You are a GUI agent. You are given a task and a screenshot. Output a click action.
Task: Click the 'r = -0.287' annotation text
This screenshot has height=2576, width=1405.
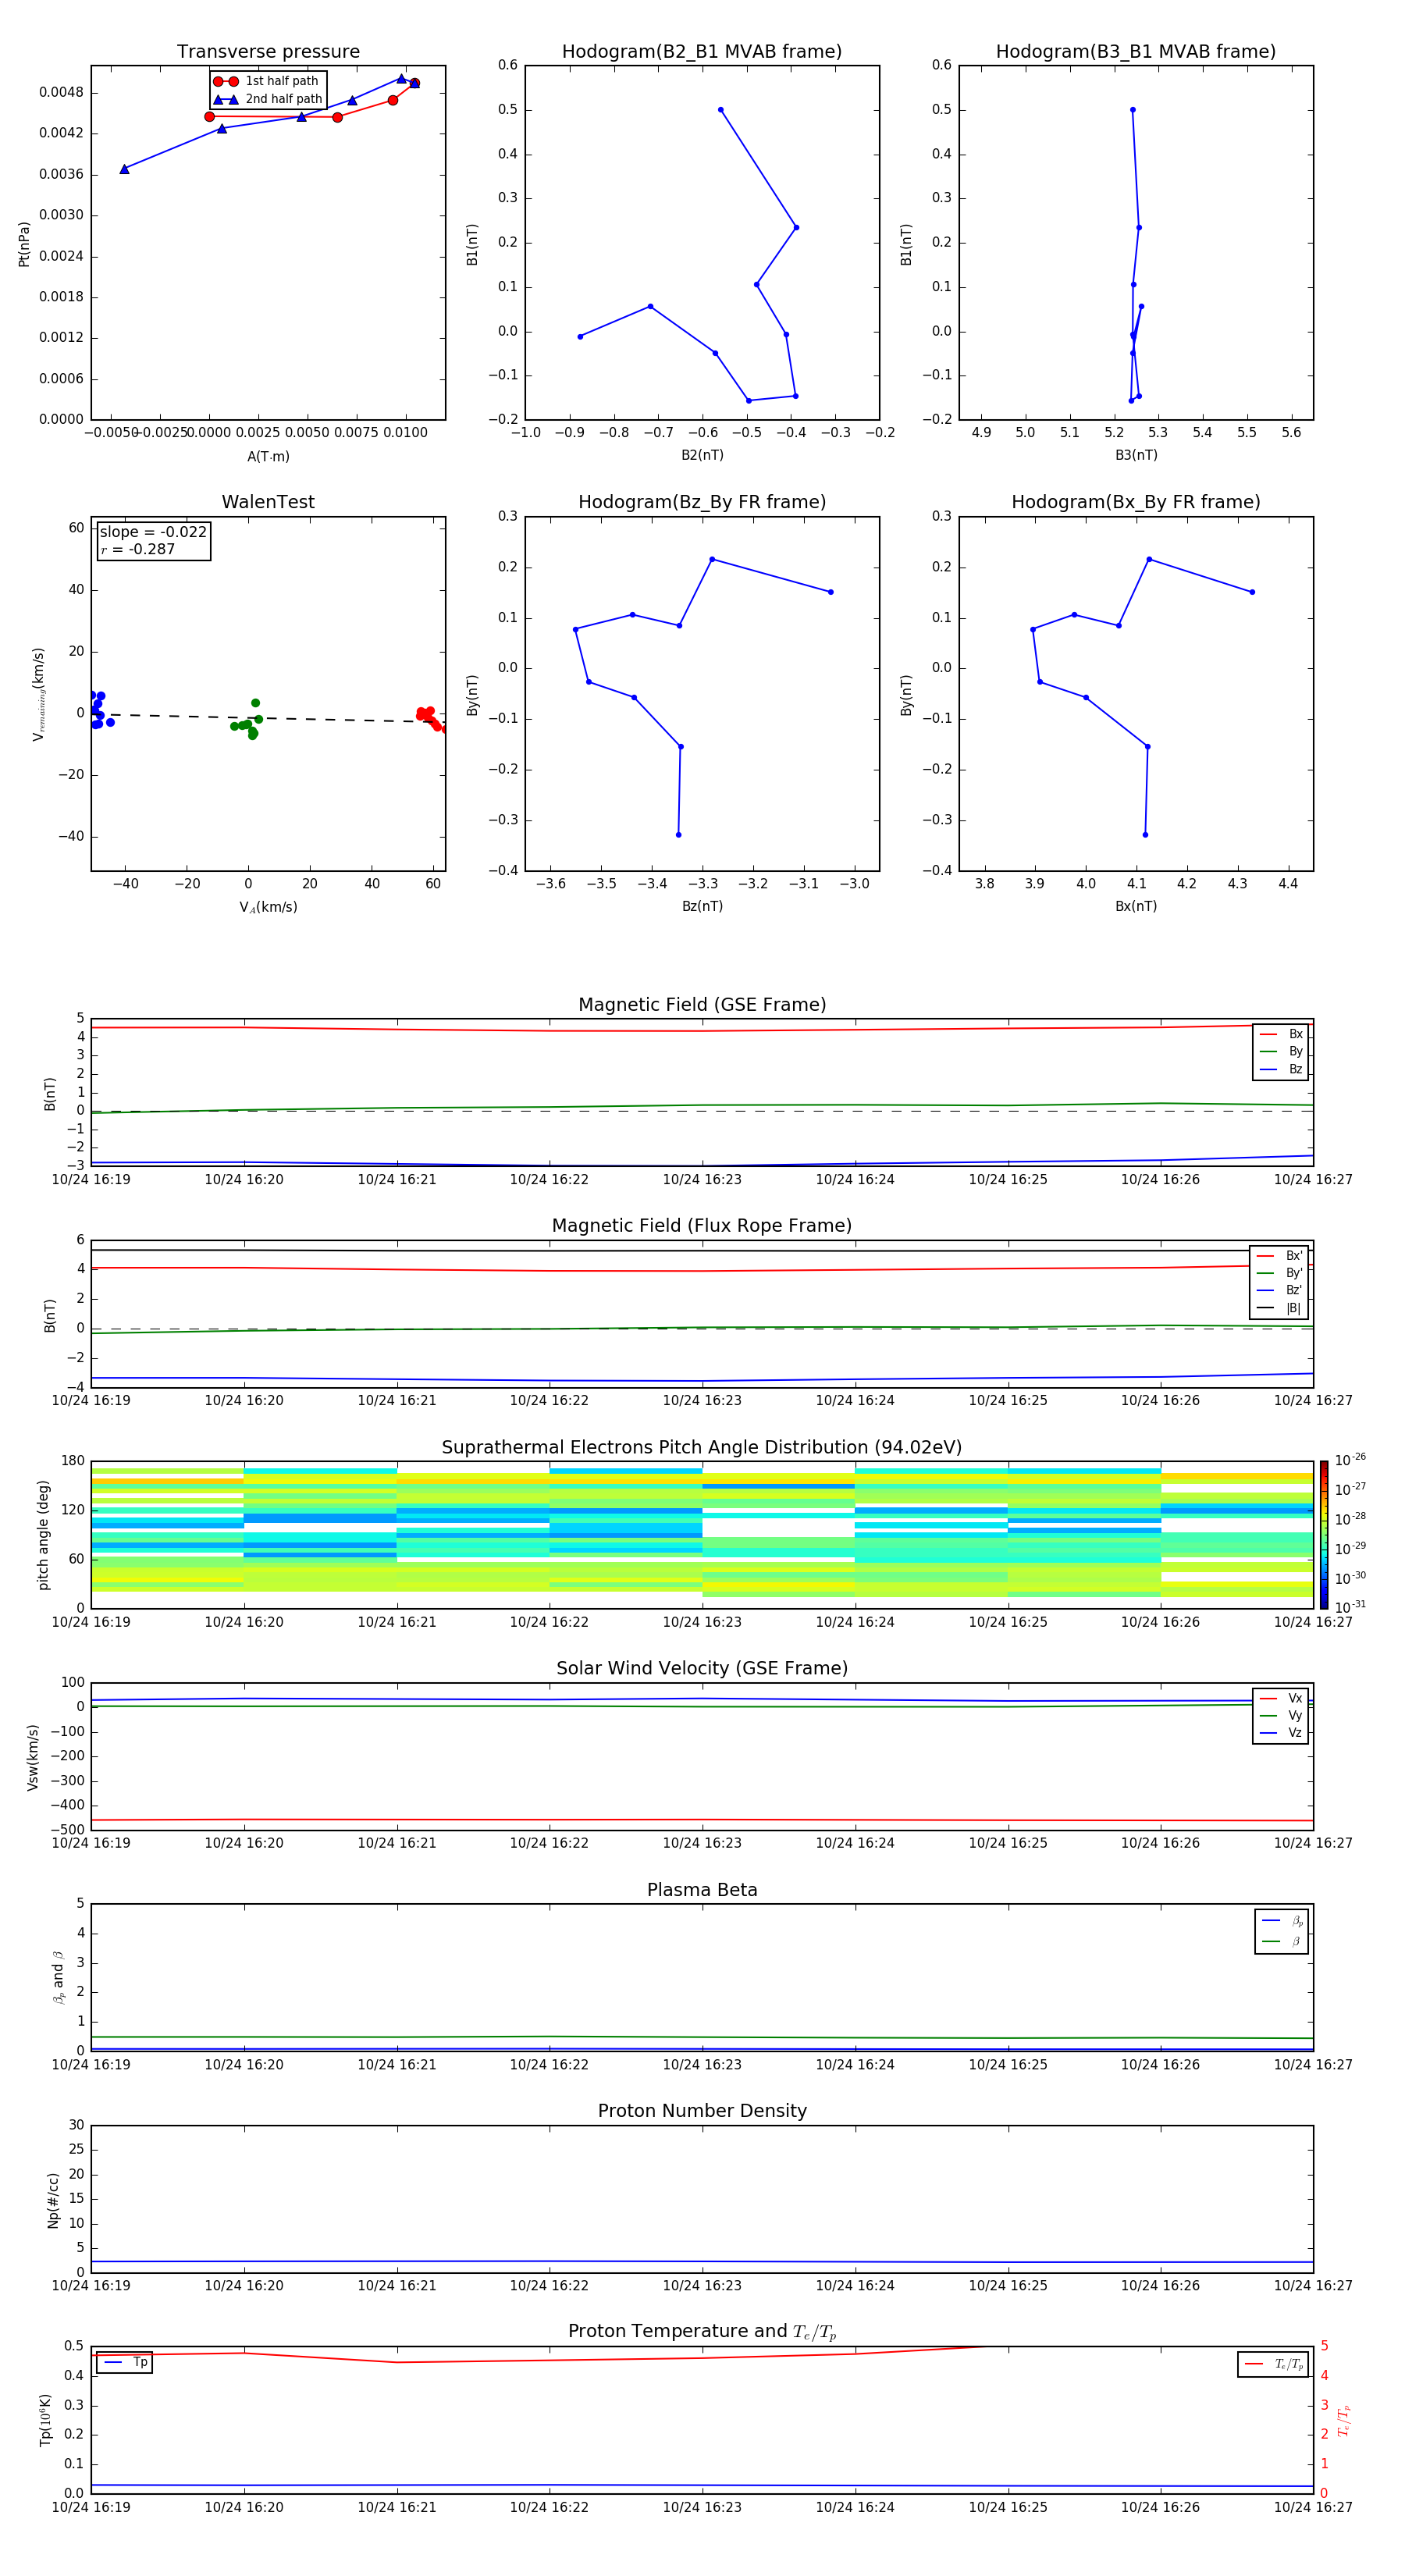[138, 549]
